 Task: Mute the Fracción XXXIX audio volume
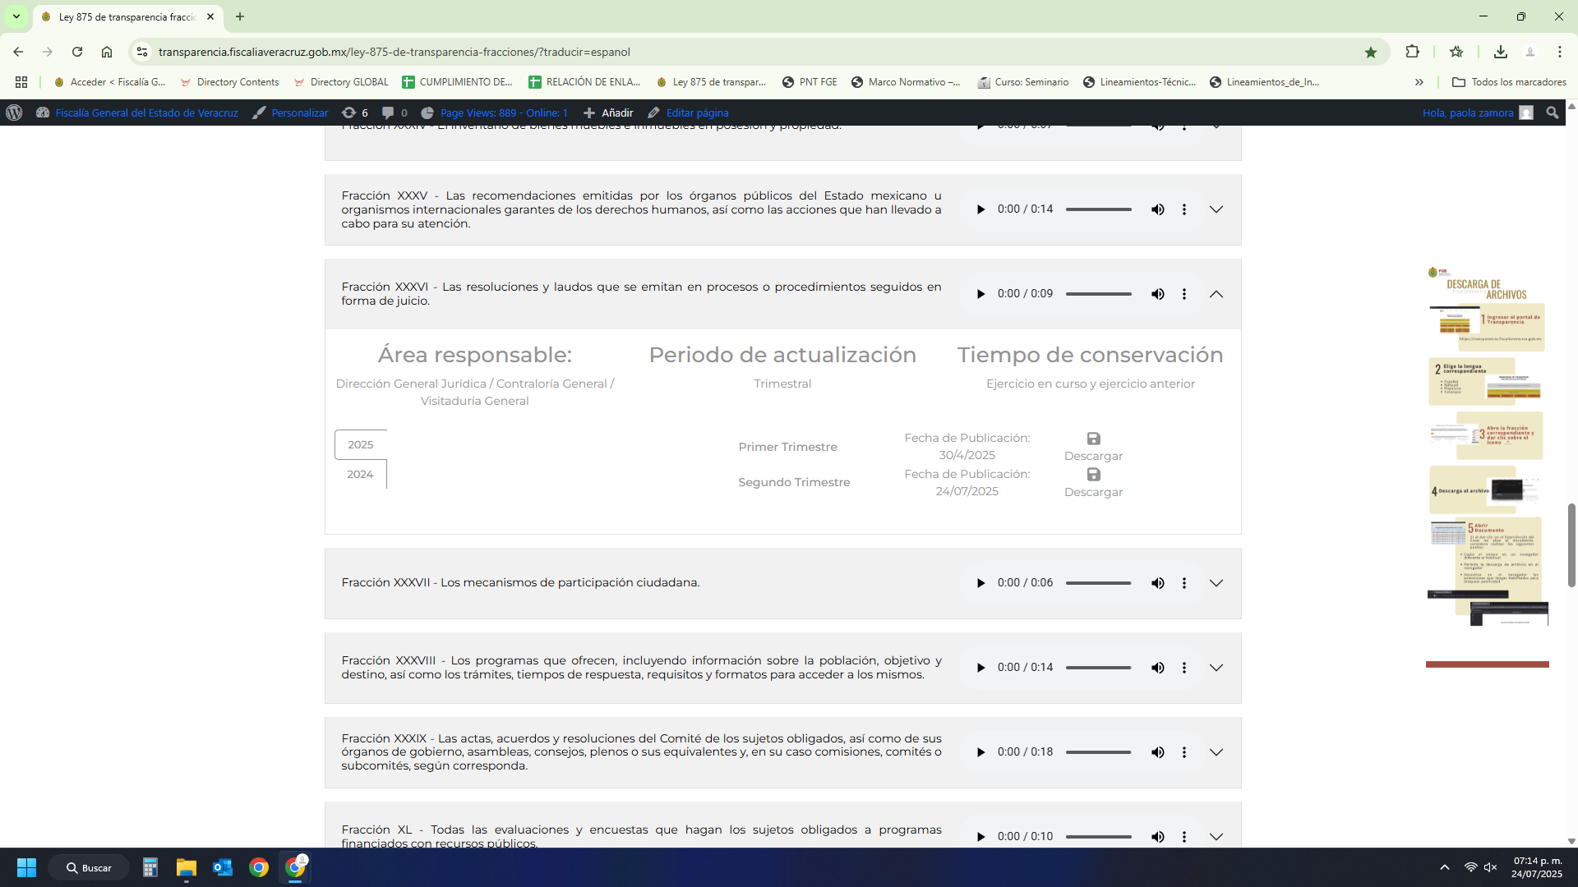pyautogui.click(x=1157, y=752)
